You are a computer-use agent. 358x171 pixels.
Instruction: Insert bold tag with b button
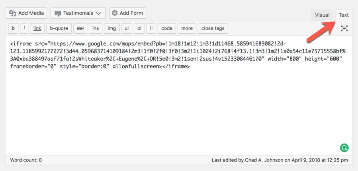13,28
